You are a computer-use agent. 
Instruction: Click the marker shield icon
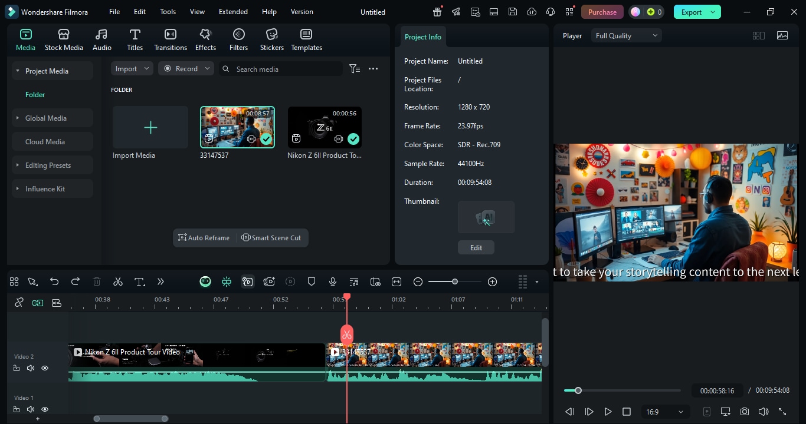[312, 282]
